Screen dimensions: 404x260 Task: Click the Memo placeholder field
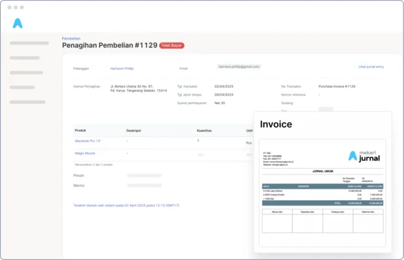pyautogui.click(x=144, y=185)
